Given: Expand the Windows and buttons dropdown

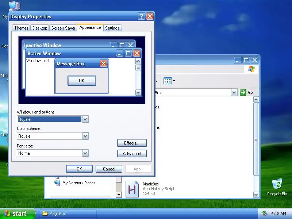Looking at the screenshot, I should coord(85,119).
